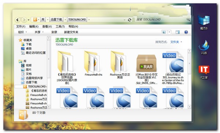
Task: Open the 视频 library
Action: tap(26, 66)
